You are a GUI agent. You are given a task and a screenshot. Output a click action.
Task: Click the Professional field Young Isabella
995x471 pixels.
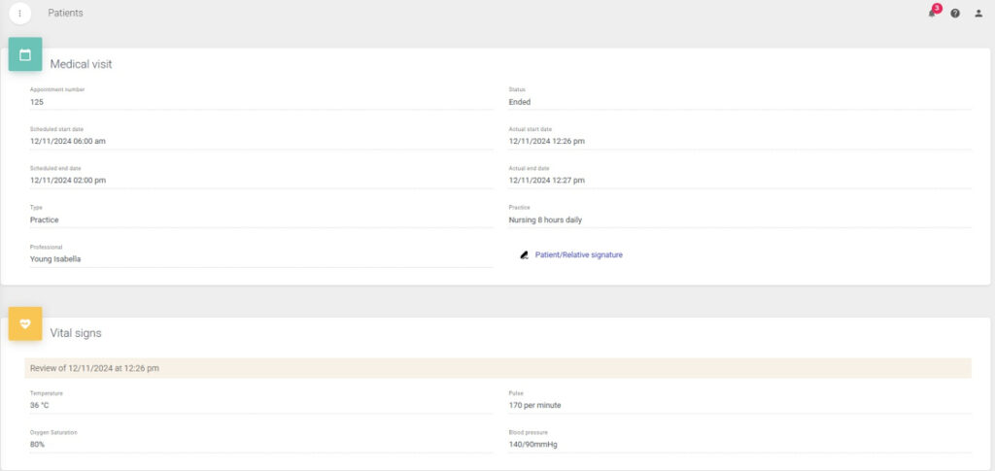point(55,259)
